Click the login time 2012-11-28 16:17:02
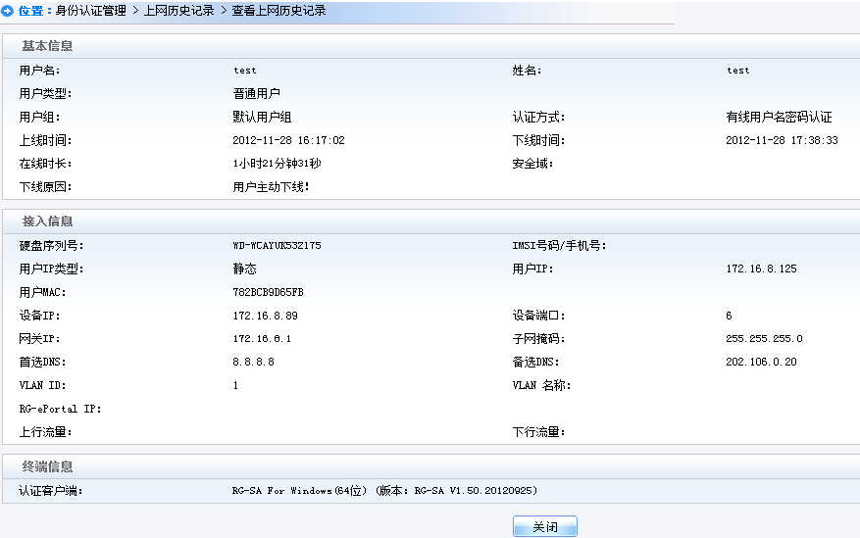 288,141
